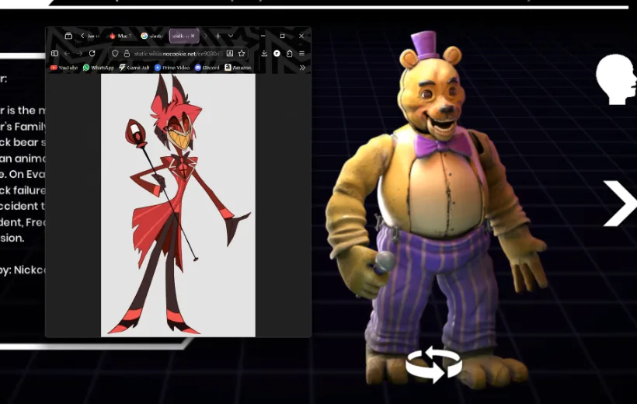This screenshot has width=637, height=404.
Task: Go forward one page in browser
Action: (x=79, y=54)
